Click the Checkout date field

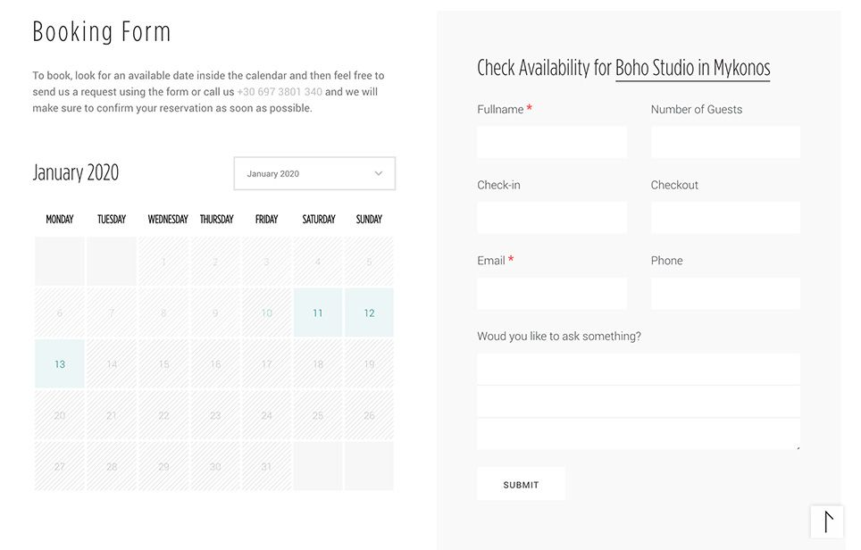724,218
